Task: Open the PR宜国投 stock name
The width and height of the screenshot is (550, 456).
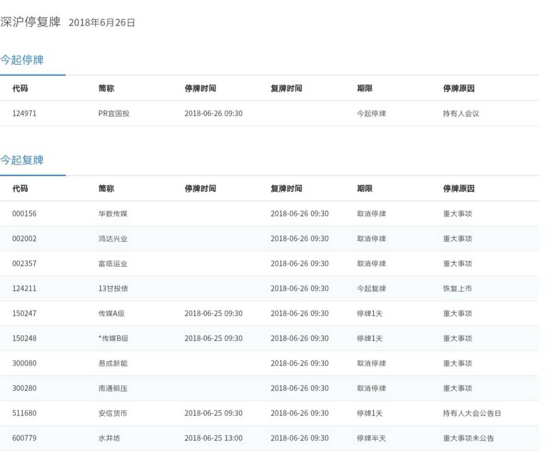Action: [x=114, y=113]
